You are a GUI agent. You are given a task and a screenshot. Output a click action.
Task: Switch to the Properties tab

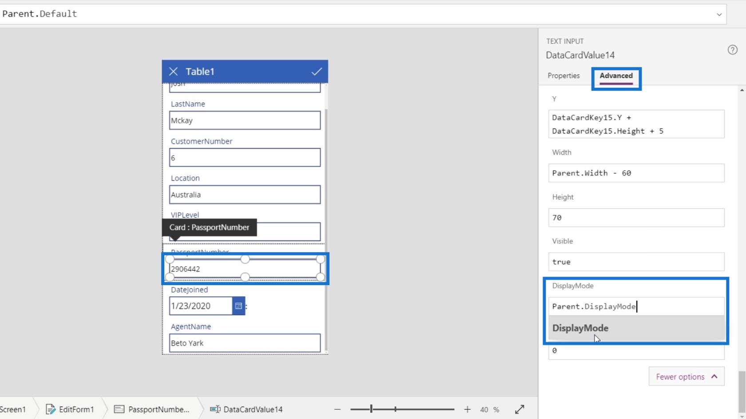563,76
